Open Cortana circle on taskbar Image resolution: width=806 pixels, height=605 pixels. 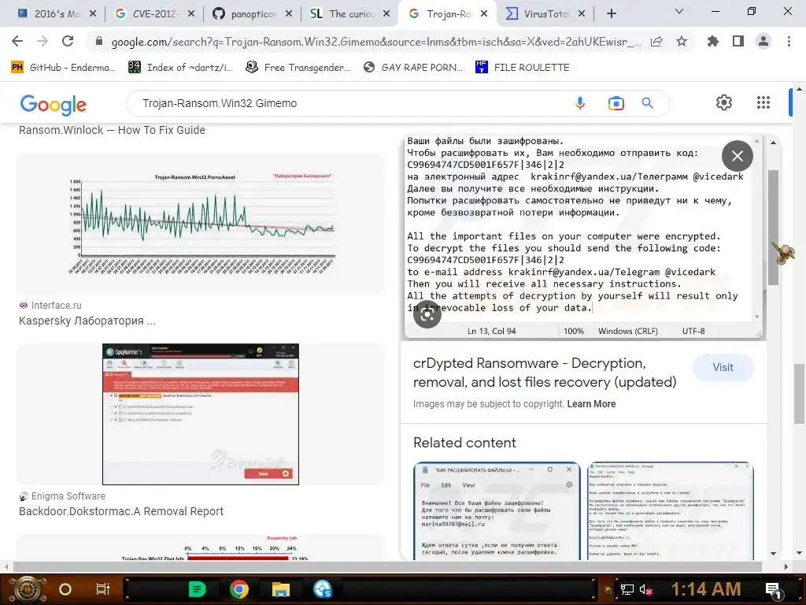point(65,589)
